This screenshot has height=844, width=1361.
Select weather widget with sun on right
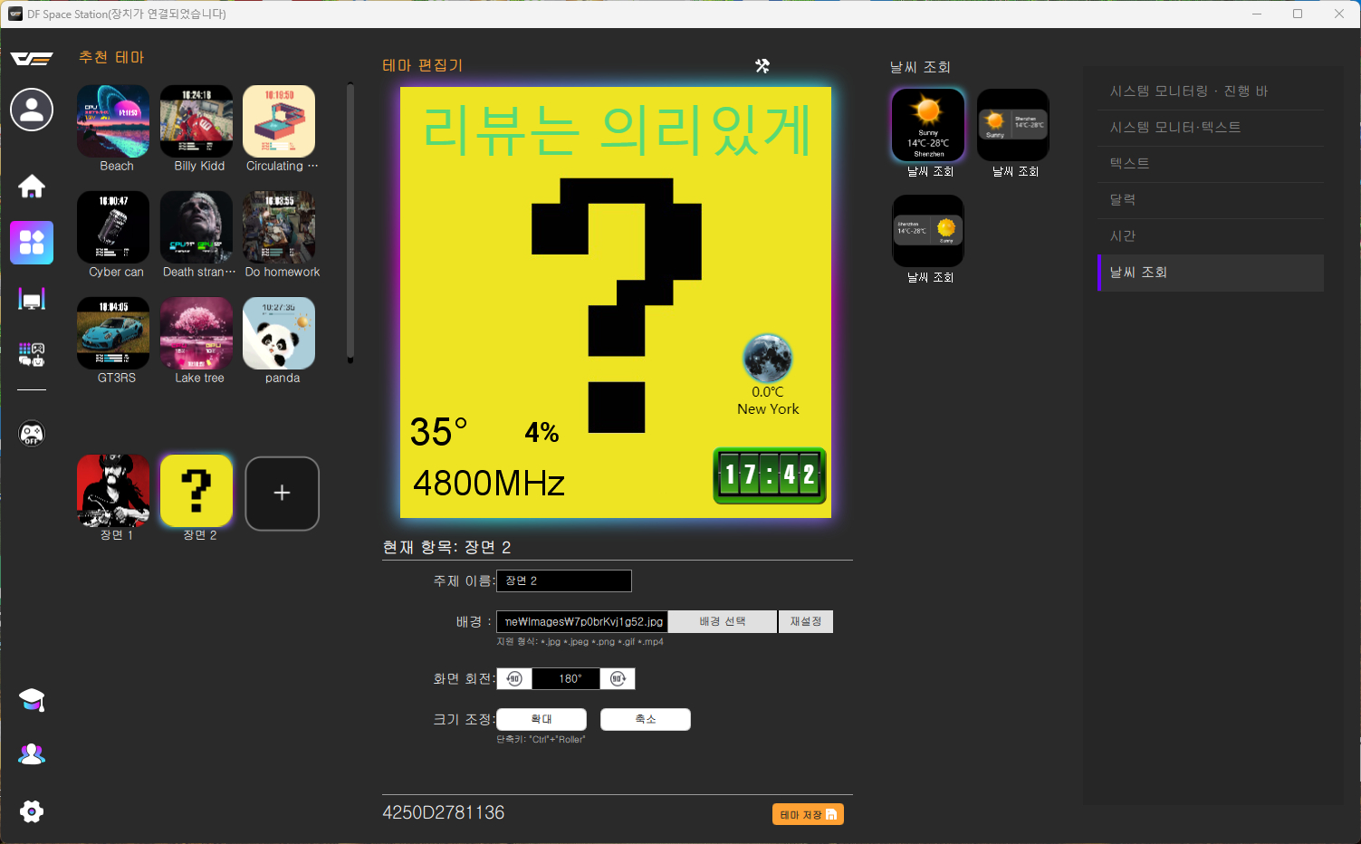click(x=928, y=231)
